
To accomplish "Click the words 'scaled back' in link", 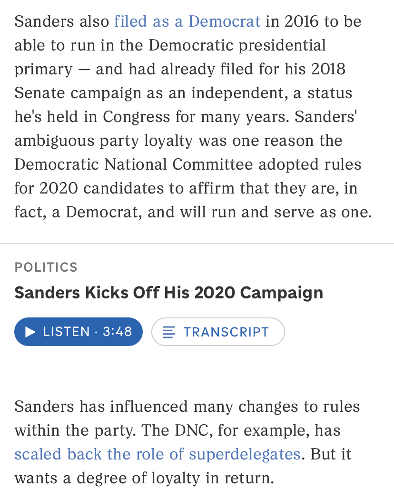I will (x=58, y=454).
